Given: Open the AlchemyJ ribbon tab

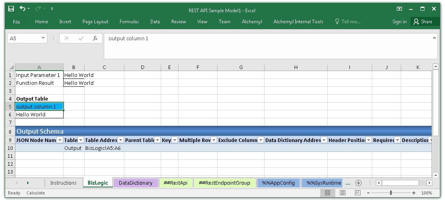Looking at the screenshot, I should point(252,22).
